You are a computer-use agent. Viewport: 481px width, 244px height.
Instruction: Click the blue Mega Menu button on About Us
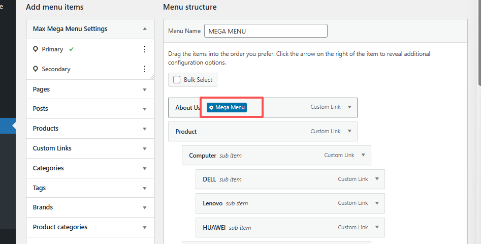pyautogui.click(x=227, y=107)
